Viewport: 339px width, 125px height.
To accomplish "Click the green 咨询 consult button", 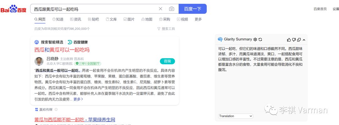I will [x=167, y=61].
